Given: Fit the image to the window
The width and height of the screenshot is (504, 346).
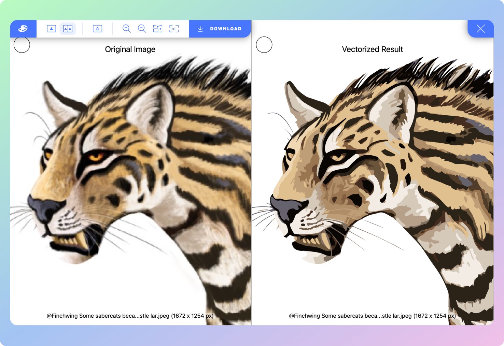Looking at the screenshot, I should point(158,29).
